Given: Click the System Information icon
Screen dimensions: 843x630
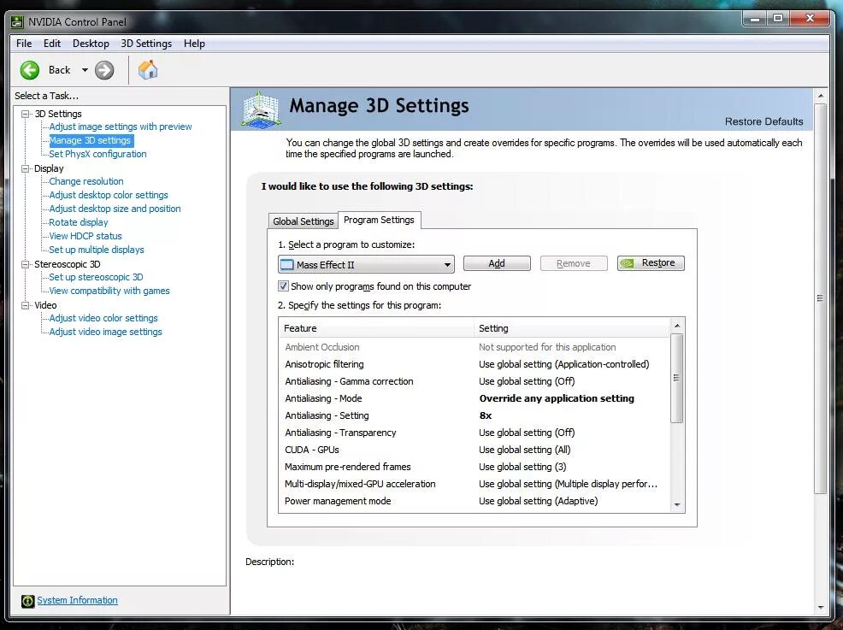Looking at the screenshot, I should pos(27,601).
